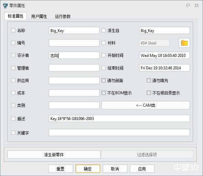203x176 pixels.
Task: Check the 不在BOM显示 option
Action: [104, 93]
